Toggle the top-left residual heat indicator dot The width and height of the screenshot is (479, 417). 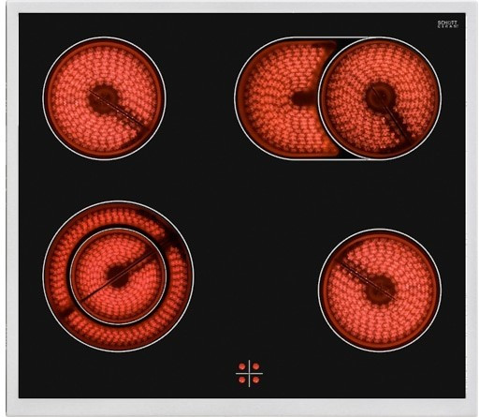click(x=242, y=366)
